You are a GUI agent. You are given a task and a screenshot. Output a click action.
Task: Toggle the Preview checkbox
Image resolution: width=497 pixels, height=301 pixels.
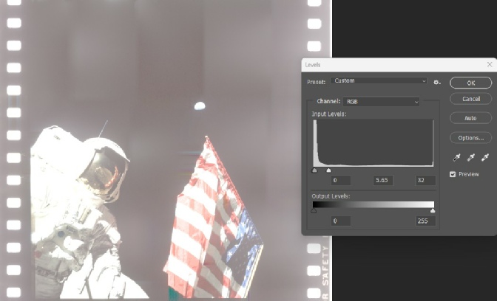click(x=453, y=174)
